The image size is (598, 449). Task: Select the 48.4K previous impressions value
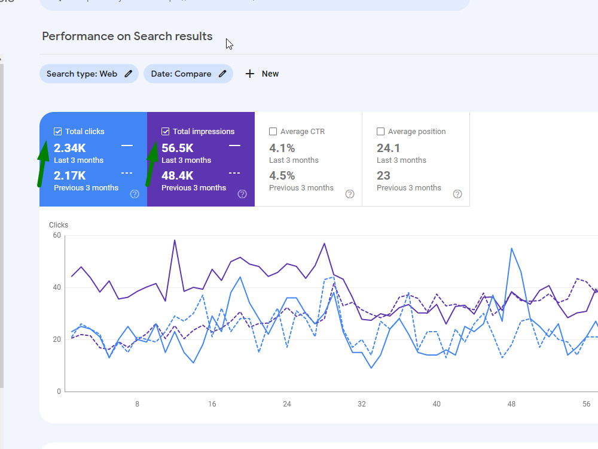178,175
